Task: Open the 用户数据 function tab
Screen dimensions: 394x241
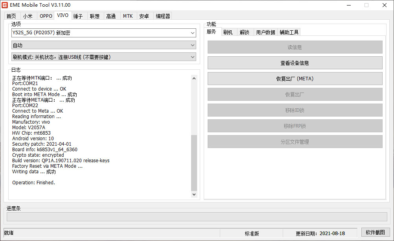Action: [265, 32]
